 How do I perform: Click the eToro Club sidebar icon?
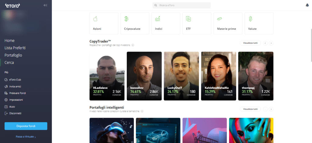click(x=6, y=80)
